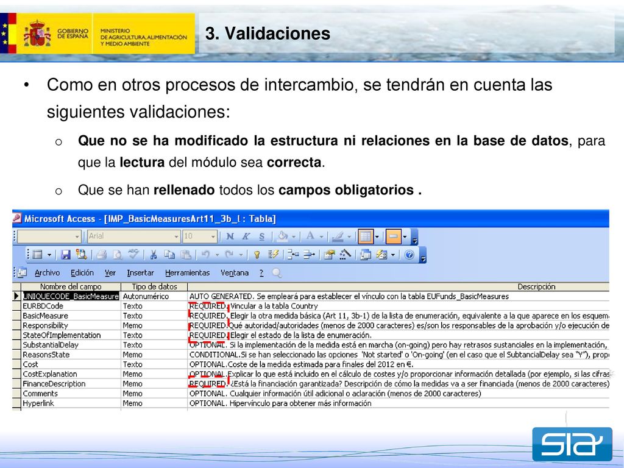
Task: Toggle Italic (K) formatting
Action: (x=246, y=236)
